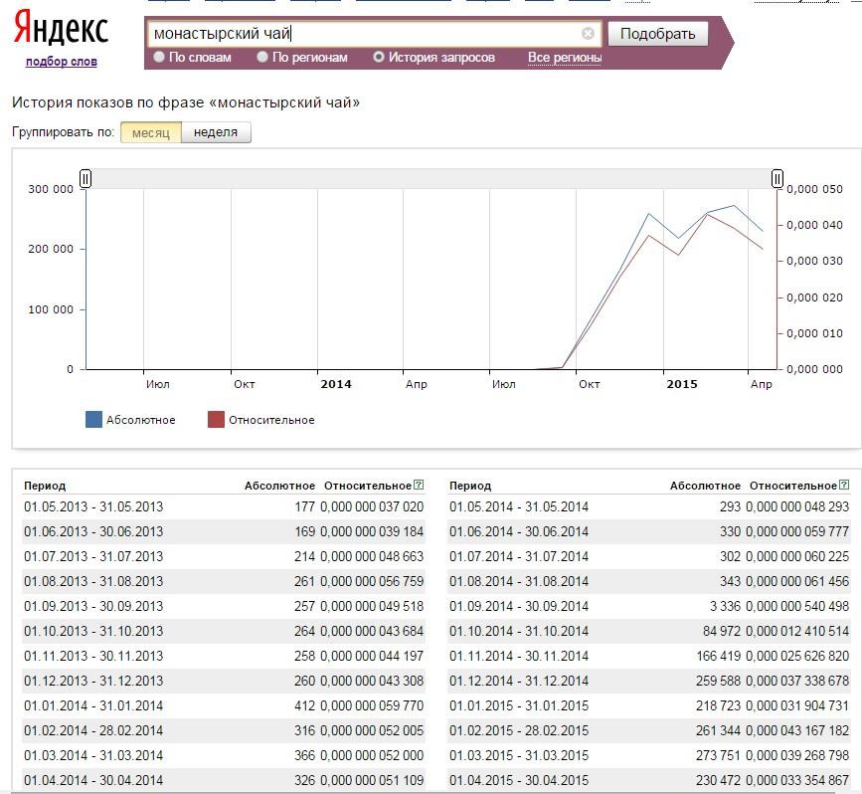The image size is (862, 794).
Task: Select the row 01.08.2014 - 31.08.2014
Action: pyautogui.click(x=649, y=581)
